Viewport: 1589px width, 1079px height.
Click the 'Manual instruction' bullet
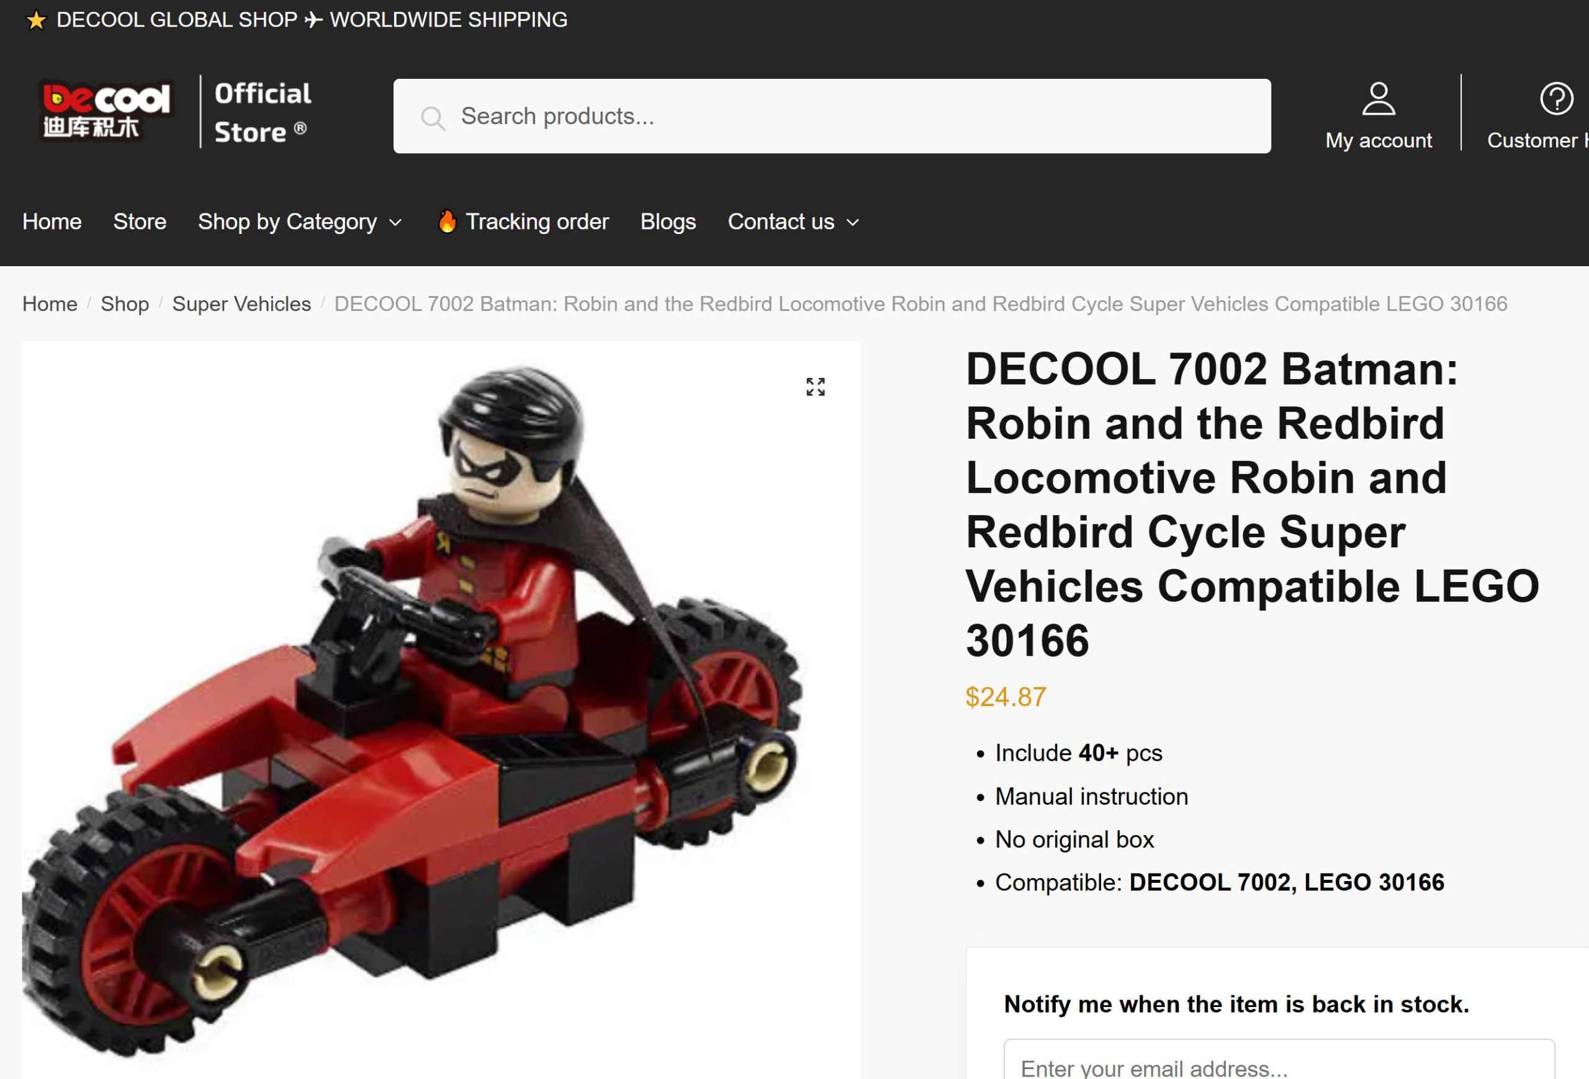[x=1091, y=796]
